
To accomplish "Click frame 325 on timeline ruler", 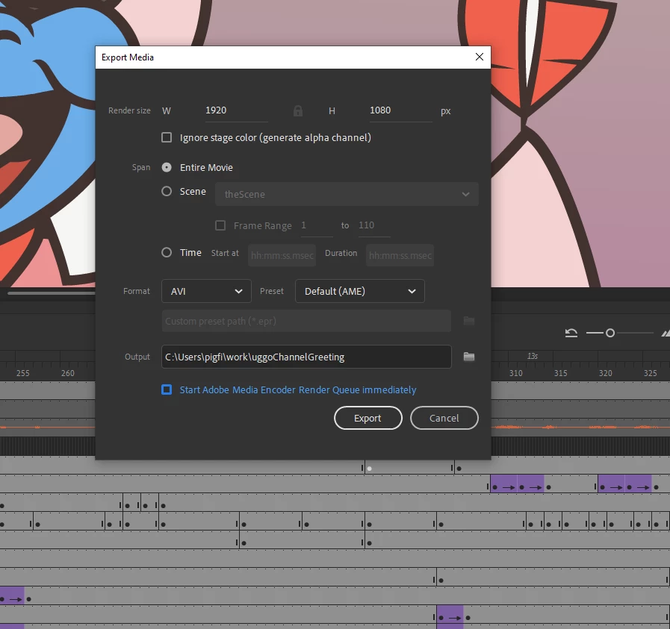I will pos(651,373).
